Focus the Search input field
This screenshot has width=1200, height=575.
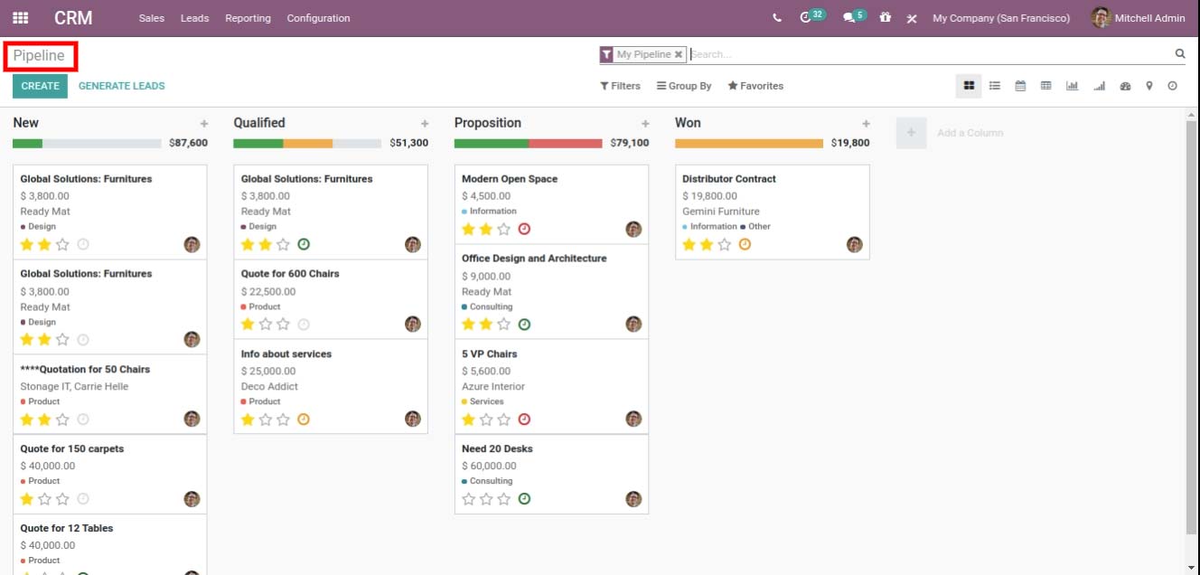pyautogui.click(x=931, y=54)
